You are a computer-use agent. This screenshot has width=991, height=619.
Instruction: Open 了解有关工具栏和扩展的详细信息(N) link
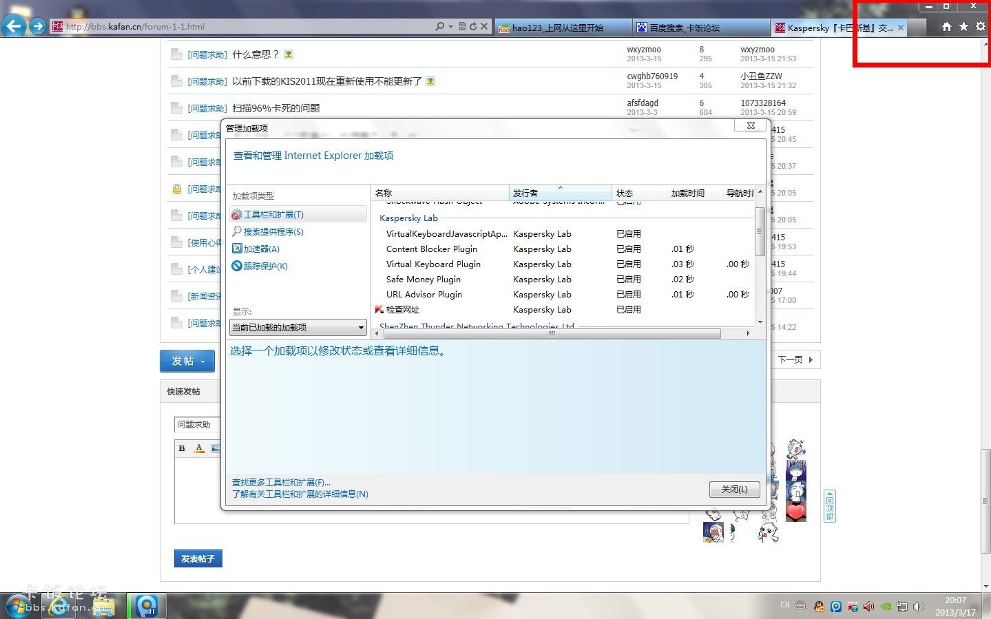pyautogui.click(x=300, y=494)
